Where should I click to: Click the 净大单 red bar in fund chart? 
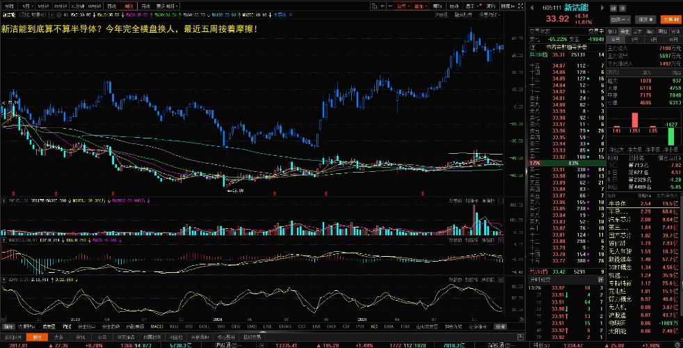(634, 120)
